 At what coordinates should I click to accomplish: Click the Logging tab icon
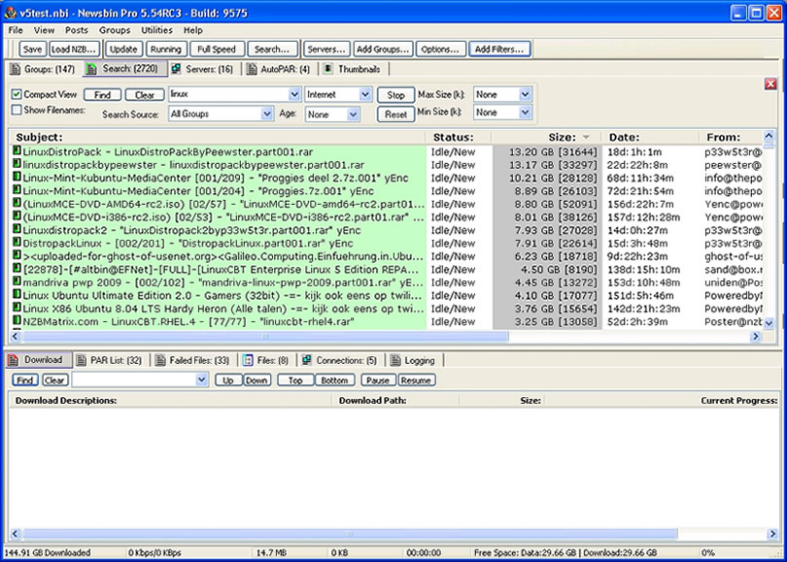tap(395, 360)
